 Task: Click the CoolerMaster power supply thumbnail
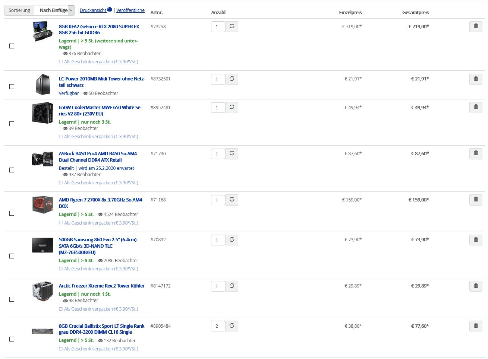coord(42,112)
